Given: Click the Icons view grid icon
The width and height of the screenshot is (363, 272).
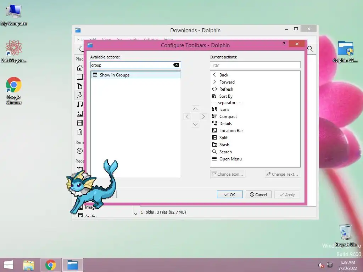Looking at the screenshot, I should (214, 109).
